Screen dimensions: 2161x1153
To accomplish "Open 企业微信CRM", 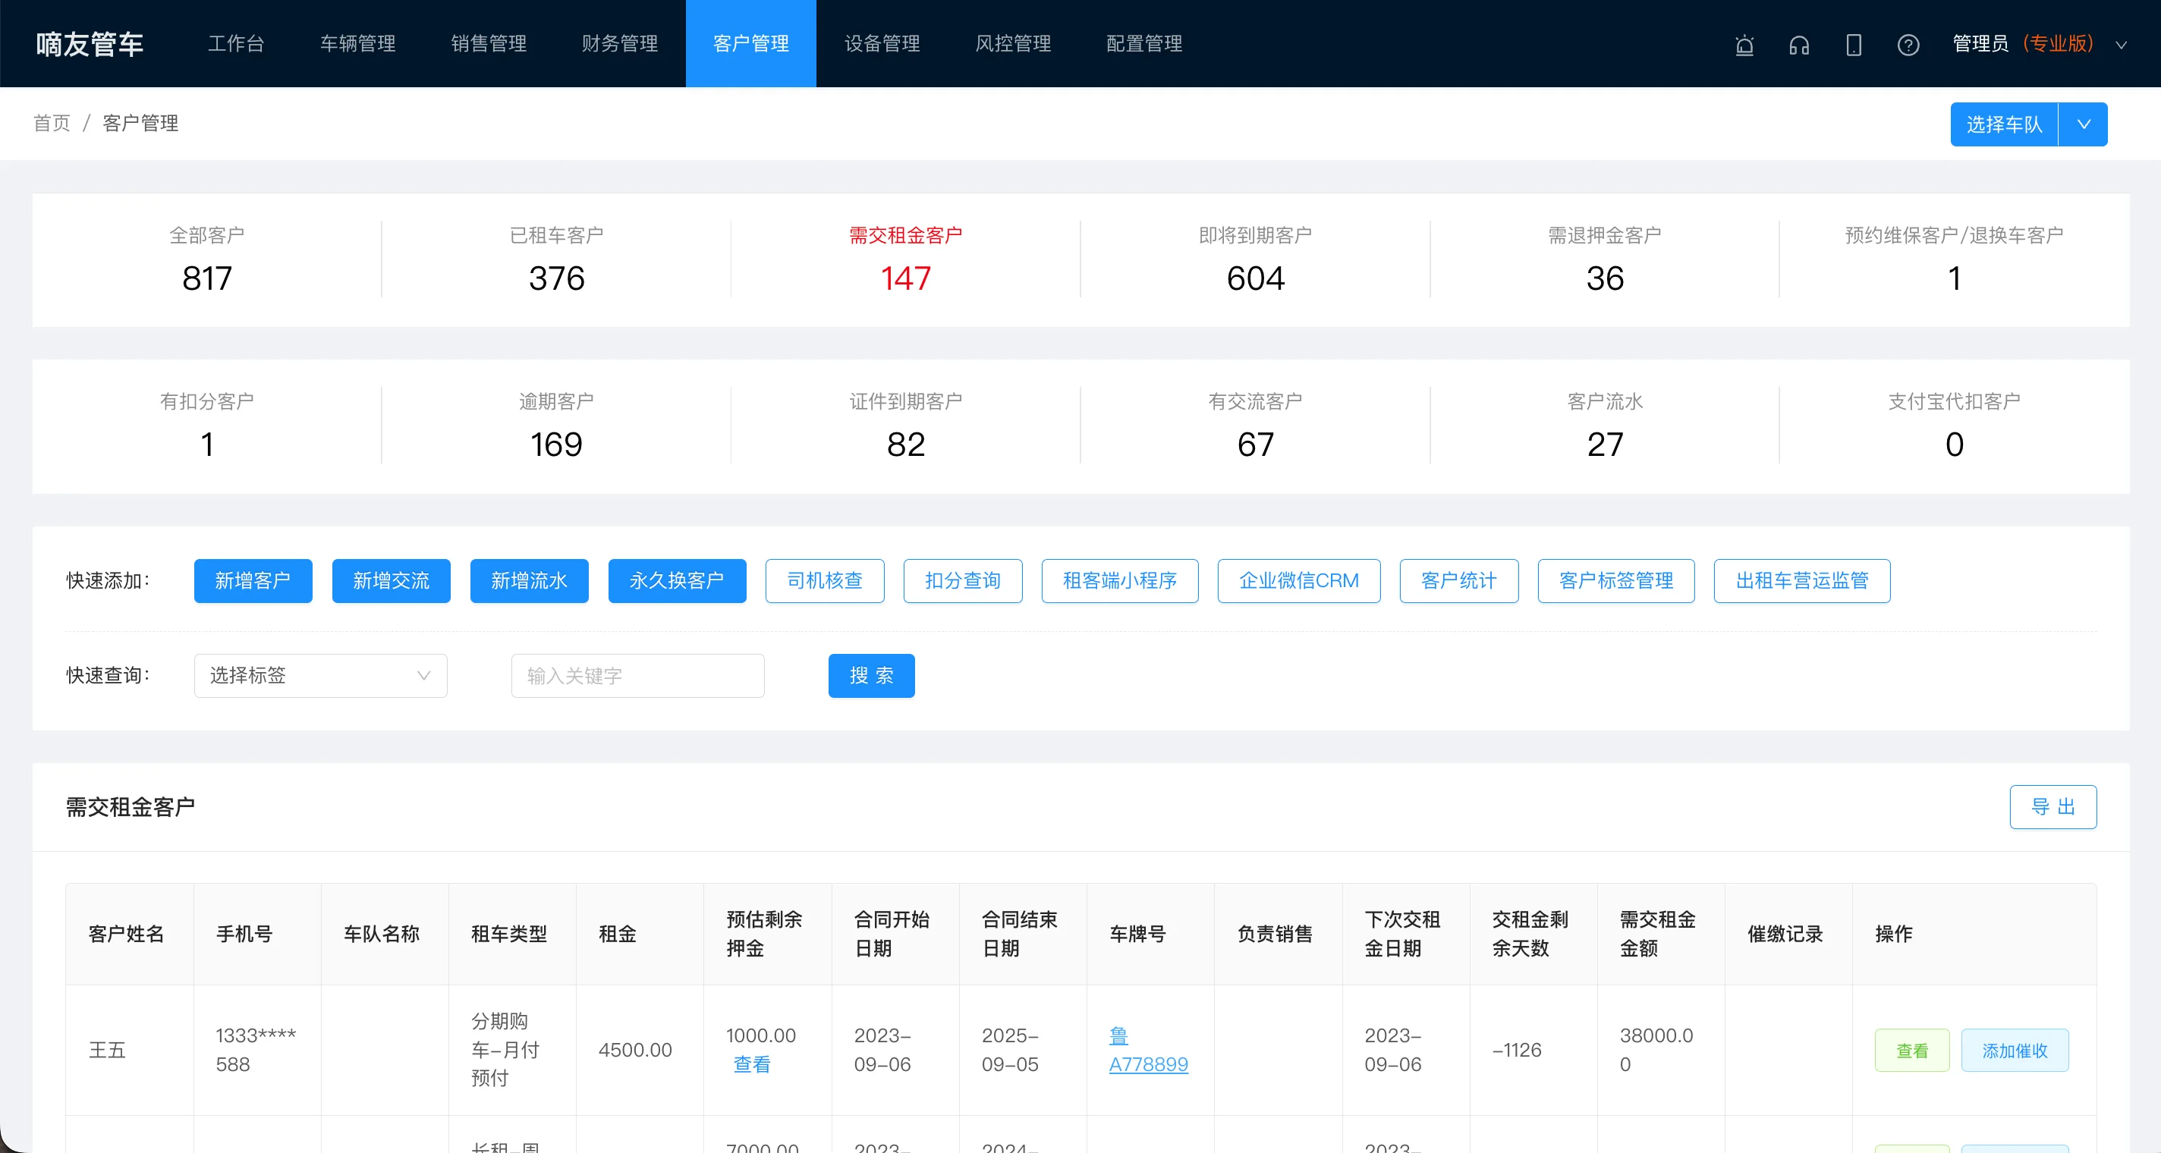I will [1298, 580].
